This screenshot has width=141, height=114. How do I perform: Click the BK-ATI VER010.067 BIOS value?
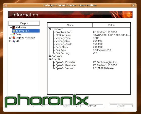click(111, 35)
